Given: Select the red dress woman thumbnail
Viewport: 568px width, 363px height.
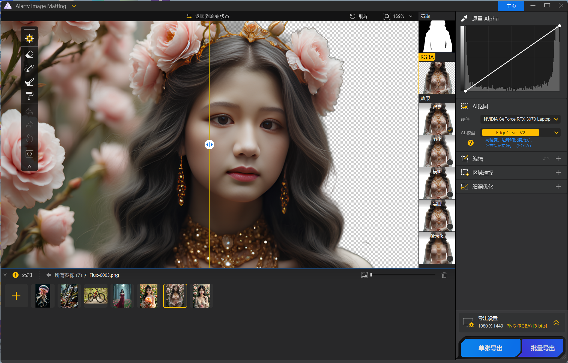Looking at the screenshot, I should 122,296.
